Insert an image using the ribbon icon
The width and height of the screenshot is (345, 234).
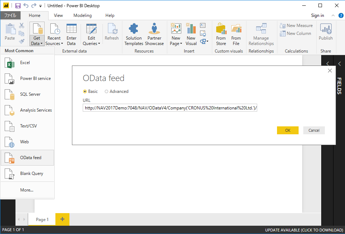203,33
